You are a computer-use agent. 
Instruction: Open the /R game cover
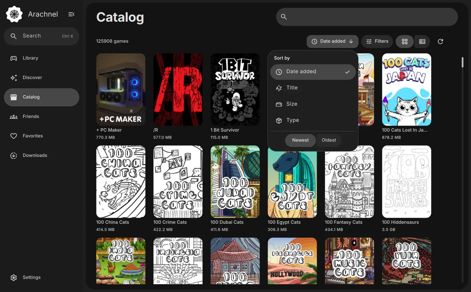pos(178,90)
